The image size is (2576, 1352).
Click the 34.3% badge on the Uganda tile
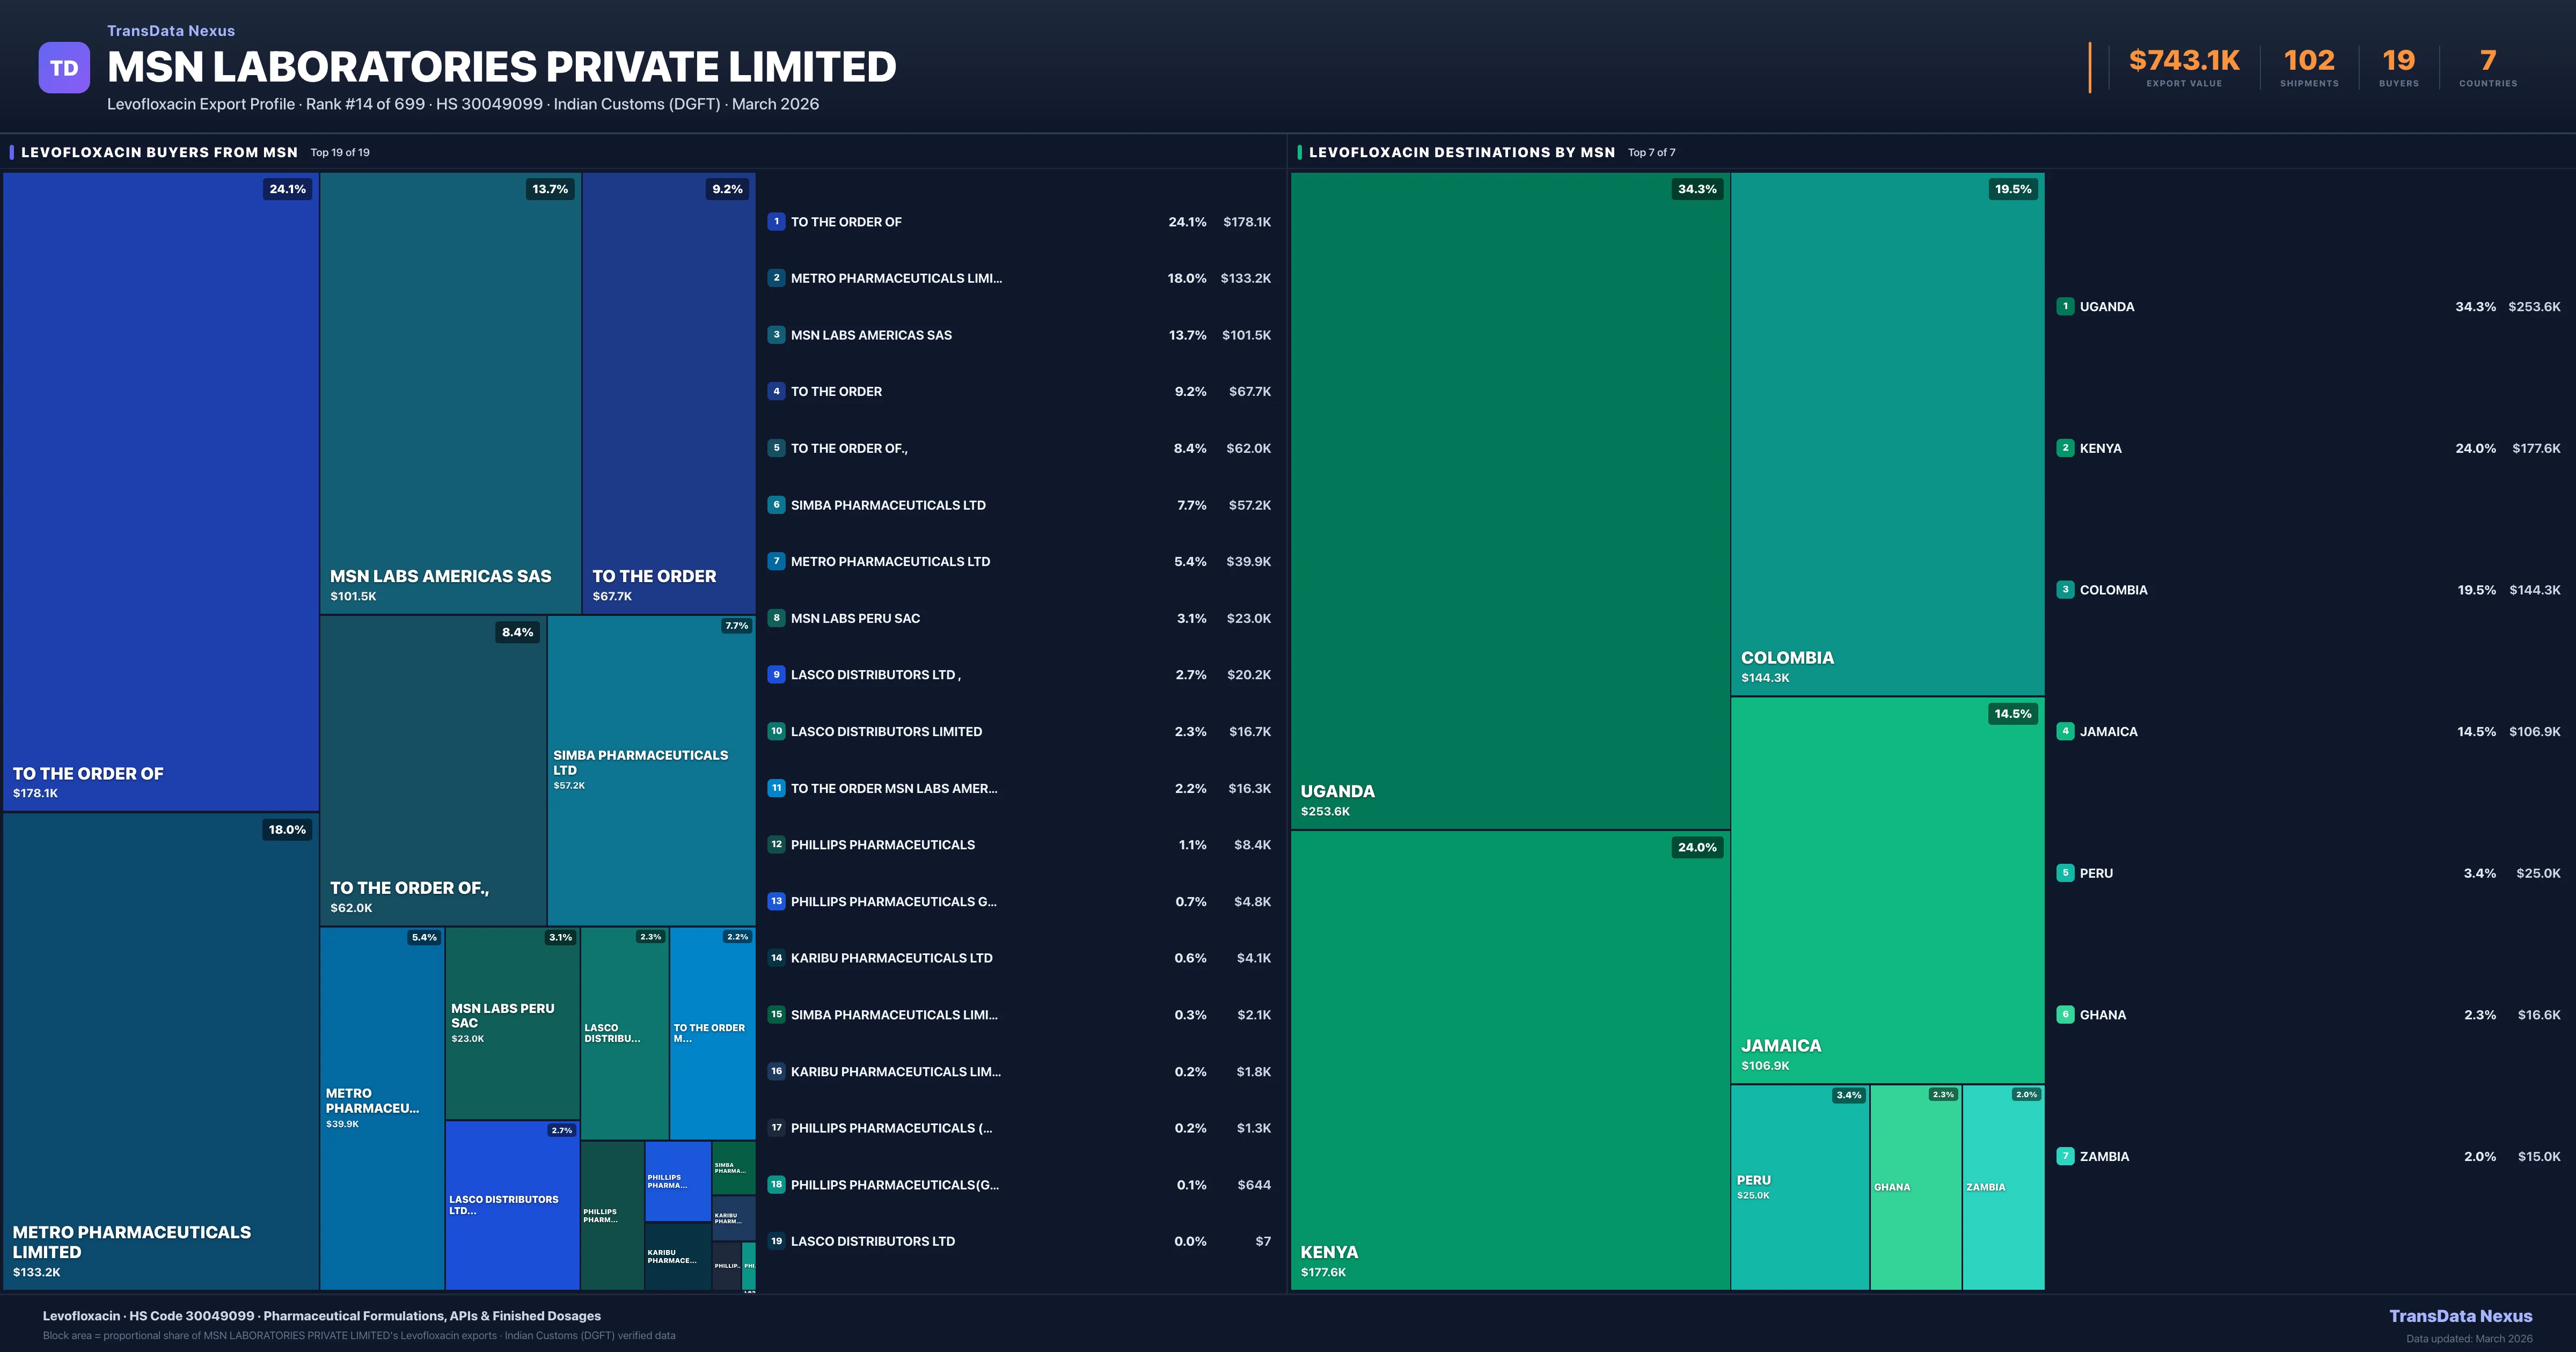click(1697, 189)
